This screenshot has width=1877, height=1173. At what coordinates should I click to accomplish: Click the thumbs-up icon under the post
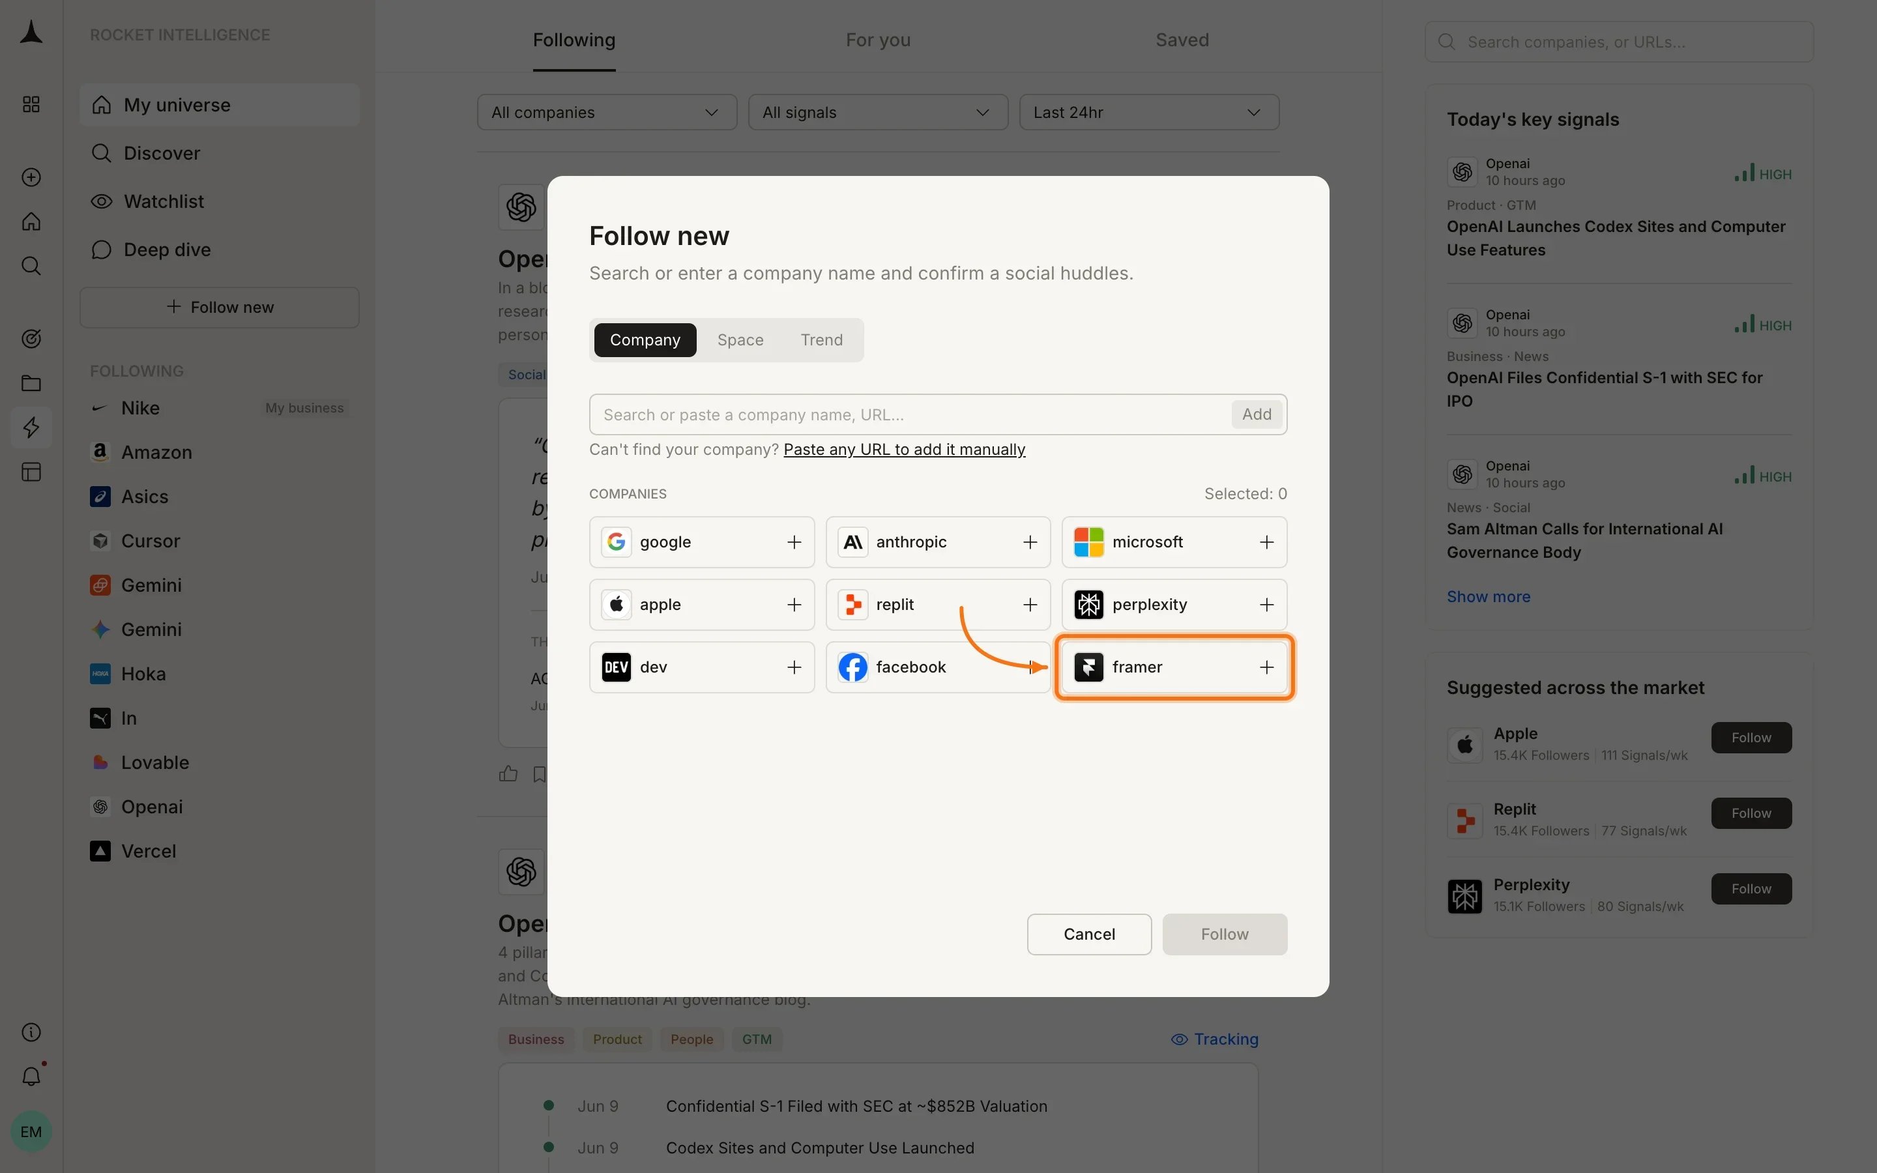tap(508, 774)
